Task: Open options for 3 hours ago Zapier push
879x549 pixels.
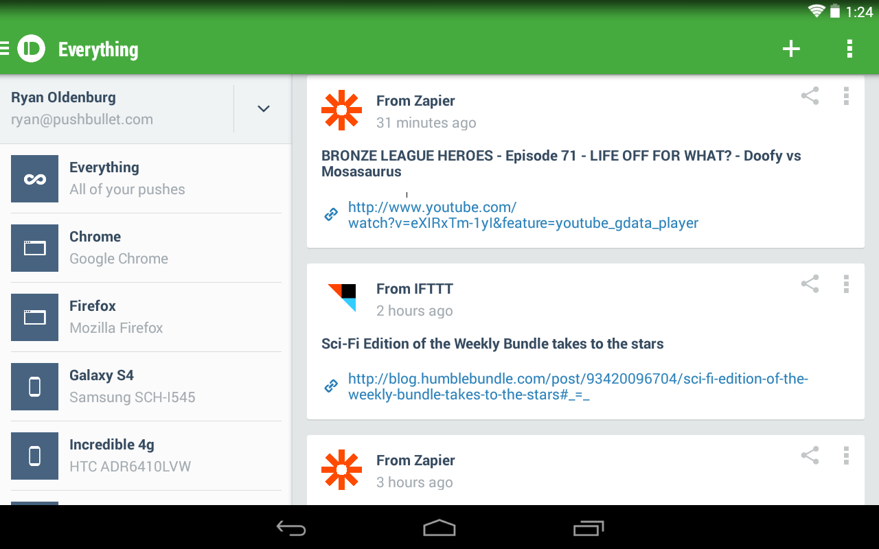Action: point(846,456)
